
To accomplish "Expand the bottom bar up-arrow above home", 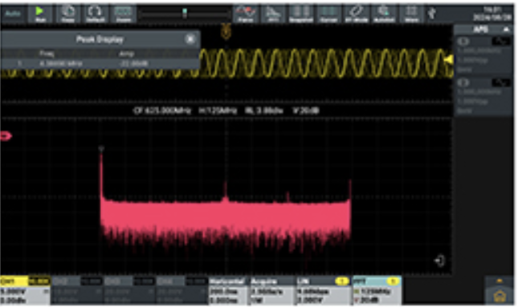I will (500, 281).
